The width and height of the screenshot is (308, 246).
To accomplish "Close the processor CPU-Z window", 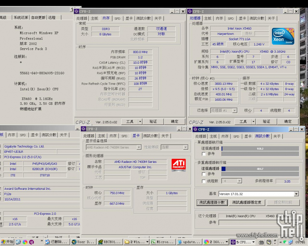I will pos(296,11).
